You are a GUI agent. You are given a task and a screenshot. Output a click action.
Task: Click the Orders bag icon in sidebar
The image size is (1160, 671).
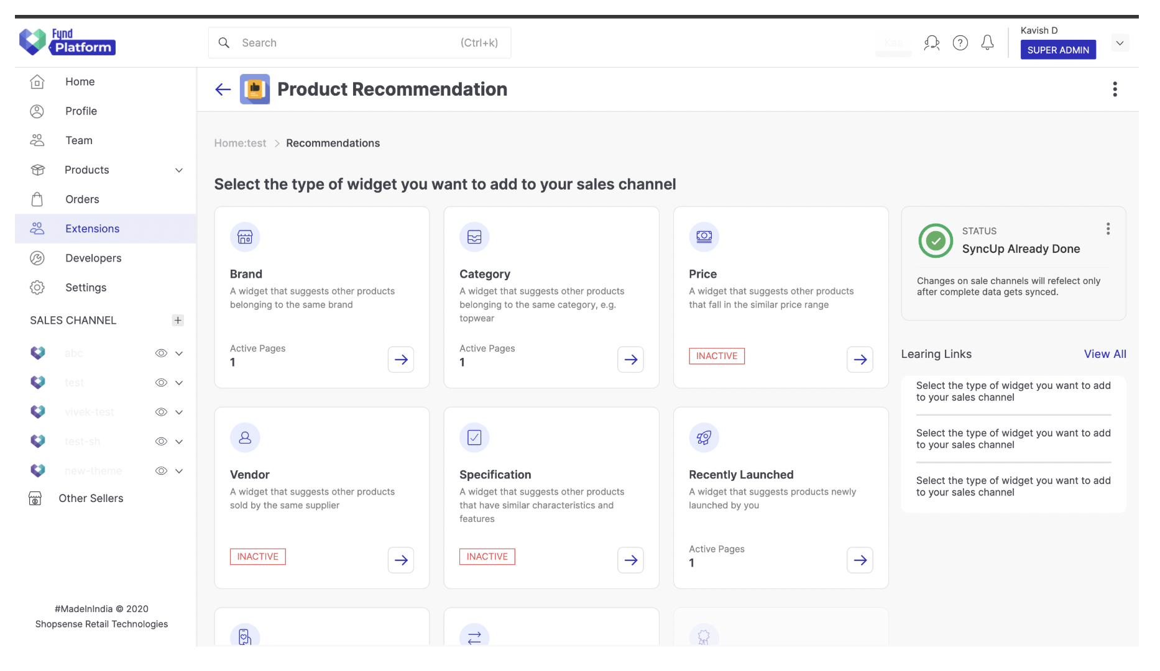tap(37, 199)
